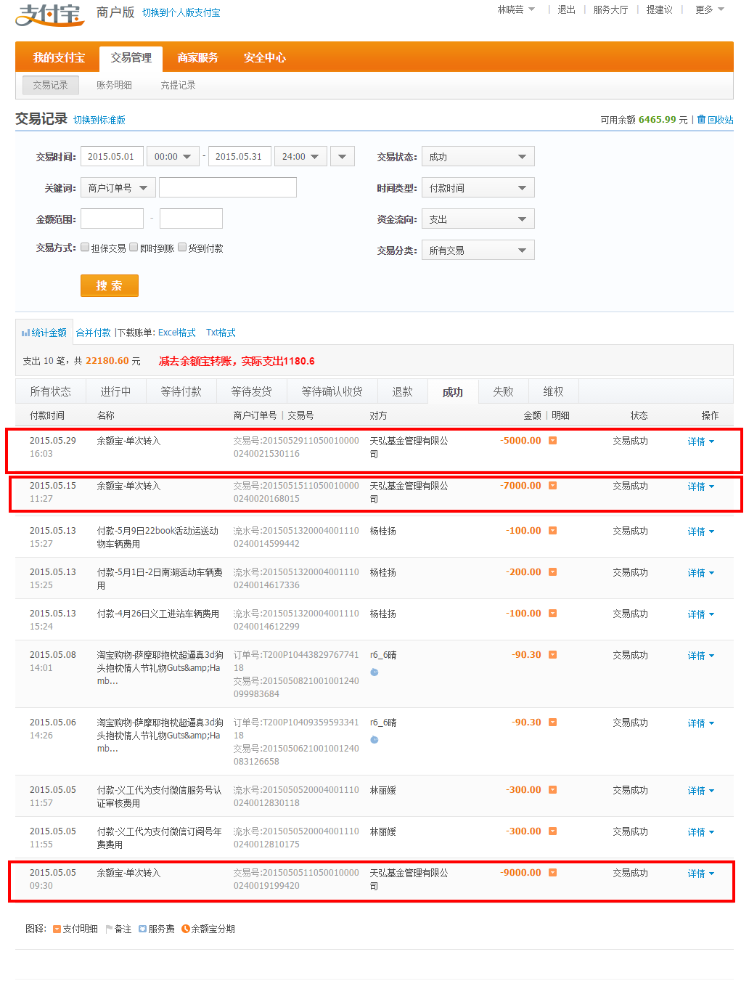
Task: Switch to the 我的支付宝 tab
Action: 59,57
